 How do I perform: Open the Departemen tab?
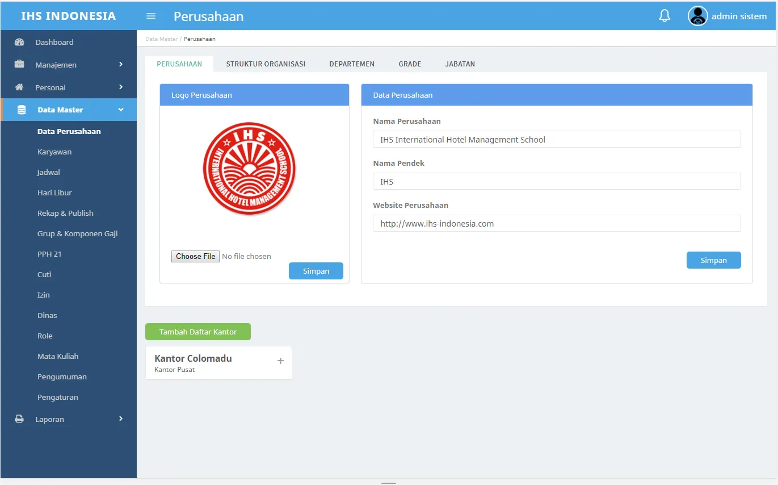click(352, 64)
